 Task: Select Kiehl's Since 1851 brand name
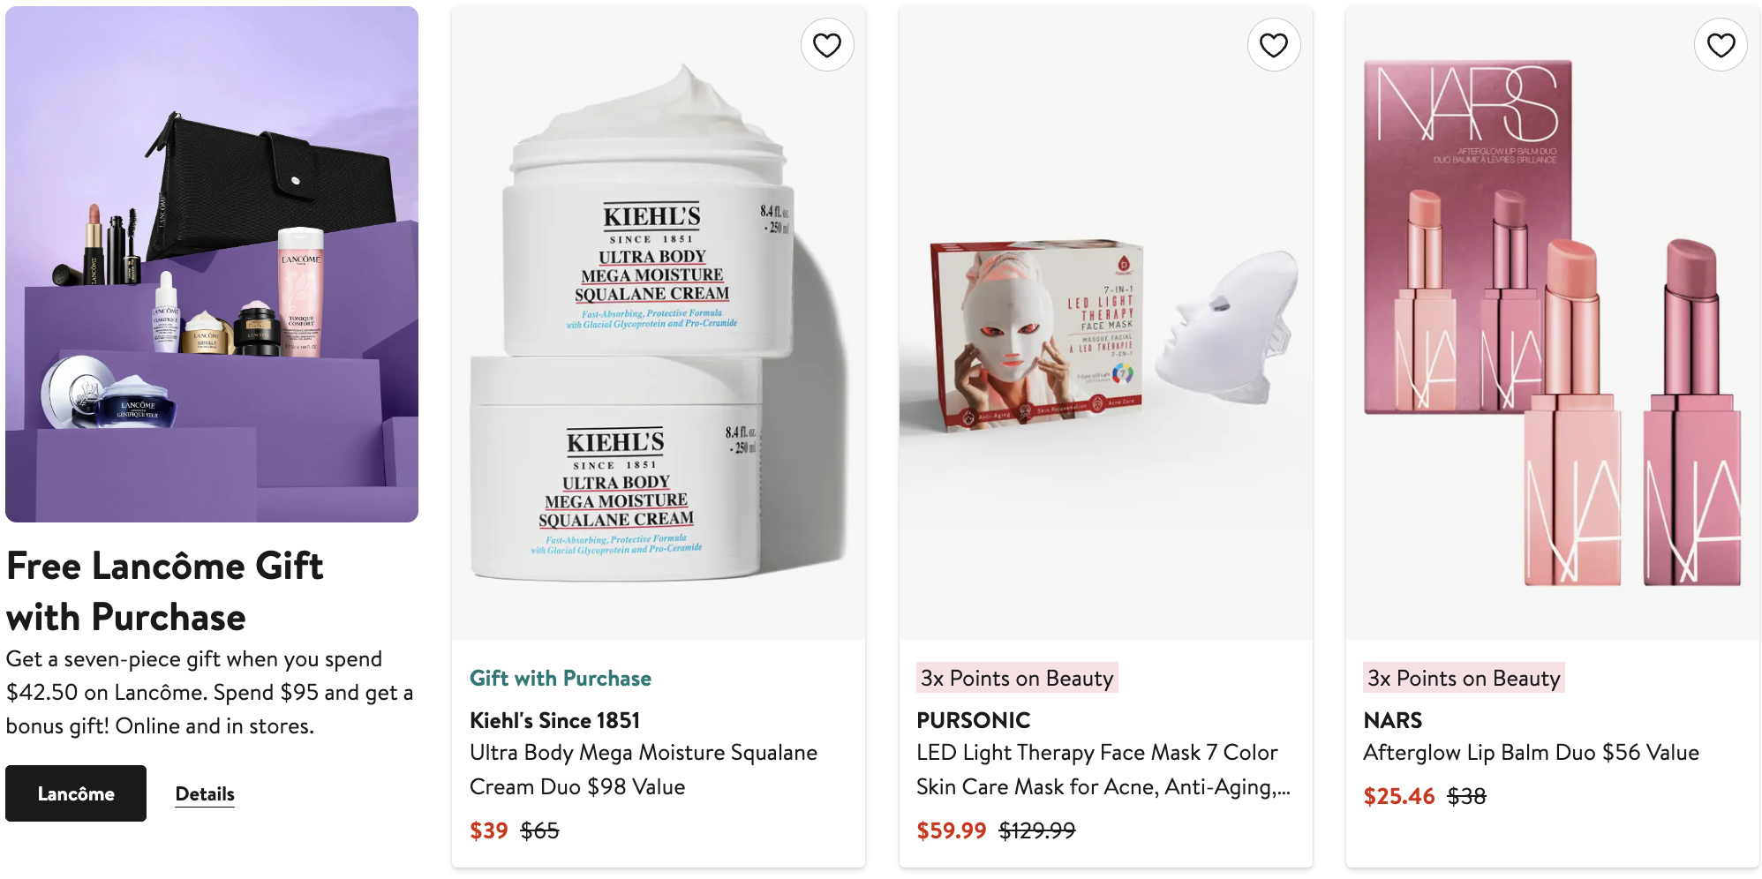pos(554,720)
